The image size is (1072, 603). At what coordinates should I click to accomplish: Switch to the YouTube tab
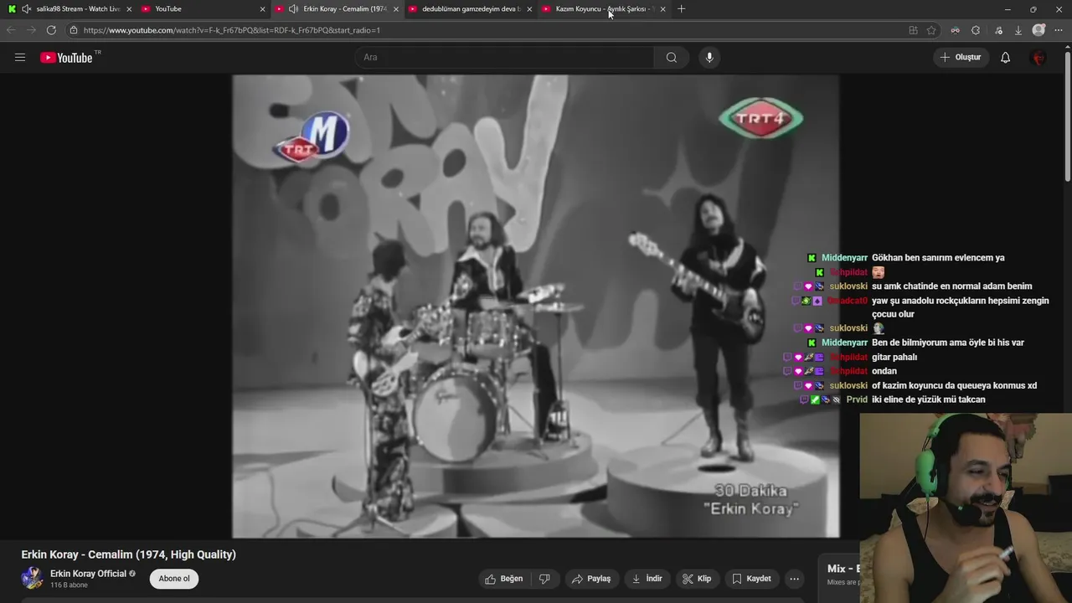pyautogui.click(x=203, y=9)
